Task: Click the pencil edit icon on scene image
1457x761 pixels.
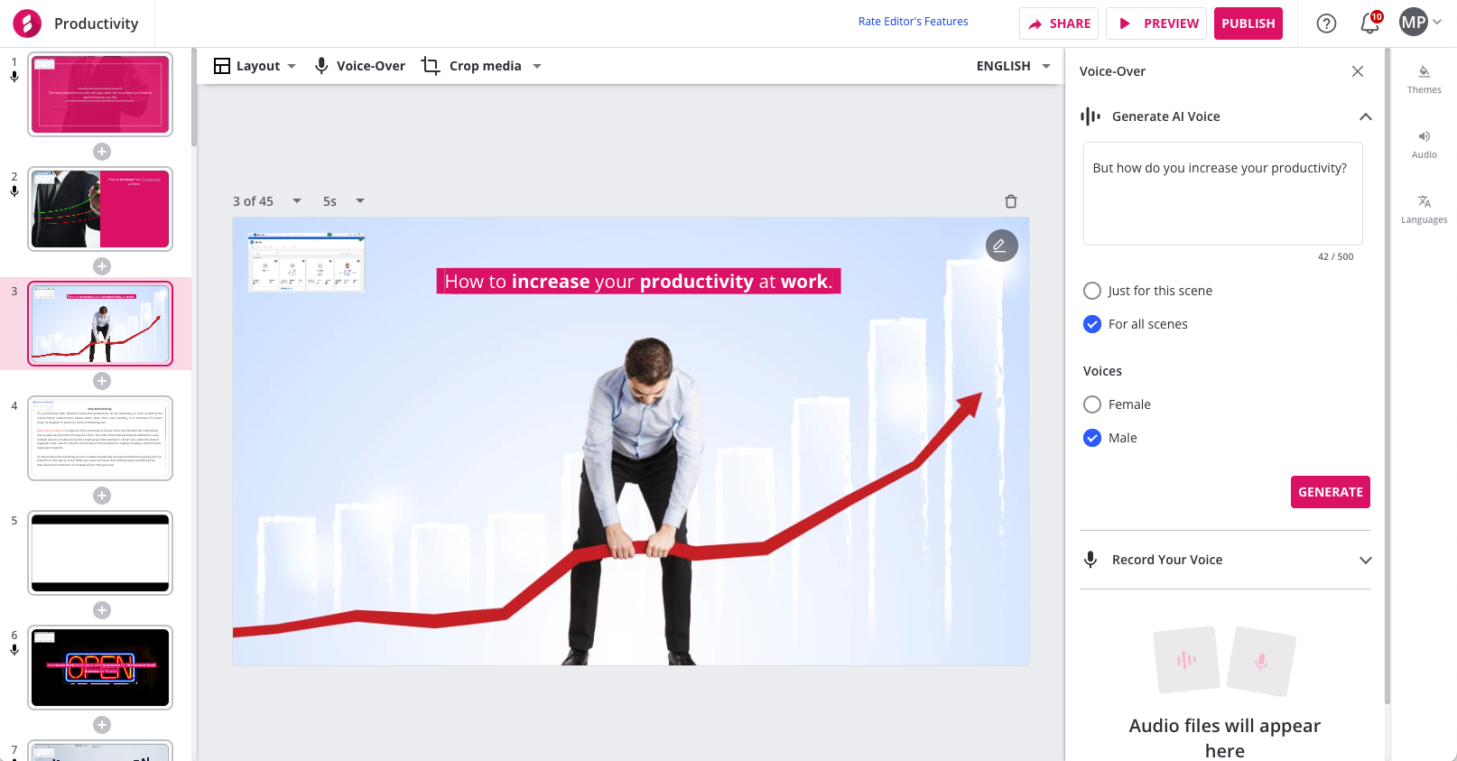Action: (1001, 245)
